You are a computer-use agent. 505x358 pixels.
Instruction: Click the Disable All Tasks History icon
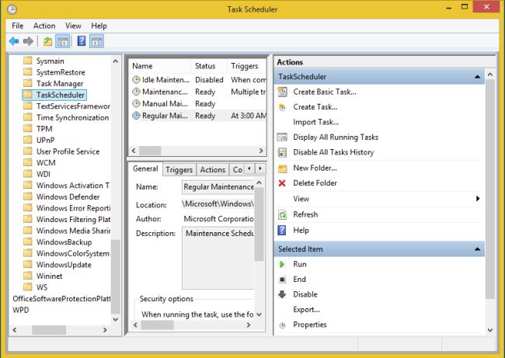pos(282,152)
